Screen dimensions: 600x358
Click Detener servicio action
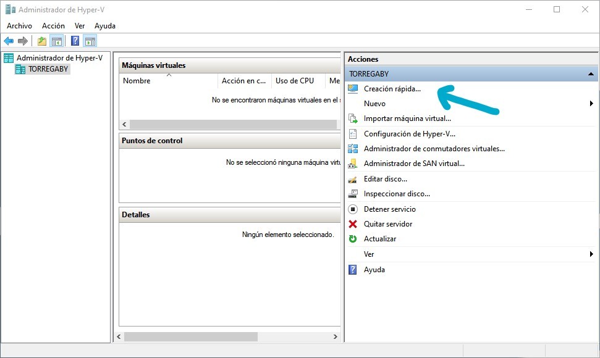(389, 209)
